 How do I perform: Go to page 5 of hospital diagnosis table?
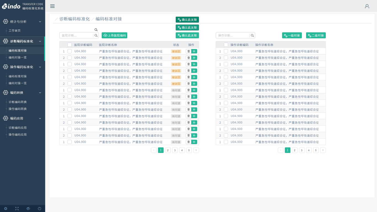[x=189, y=150]
